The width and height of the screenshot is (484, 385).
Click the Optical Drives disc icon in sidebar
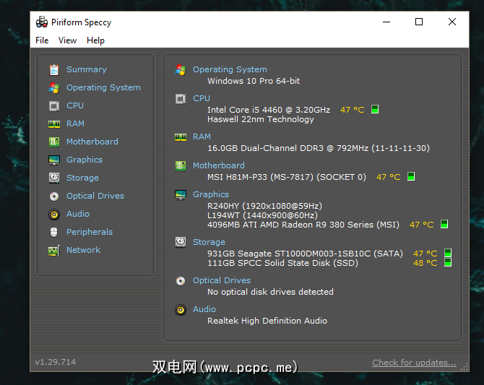tap(54, 196)
